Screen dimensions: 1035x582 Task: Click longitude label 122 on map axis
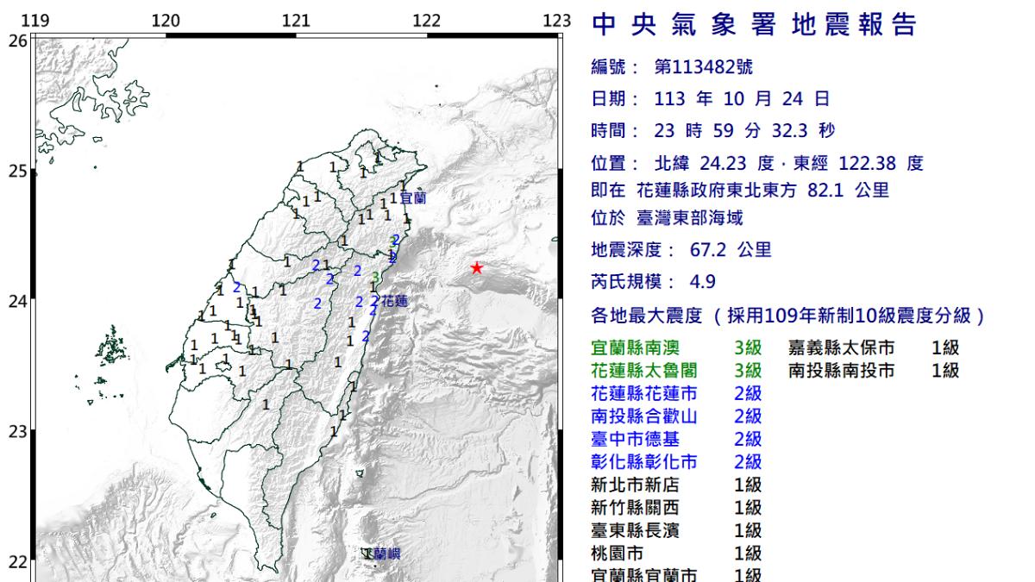click(427, 21)
